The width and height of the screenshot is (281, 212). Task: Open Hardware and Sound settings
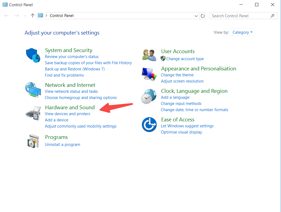pos(70,107)
